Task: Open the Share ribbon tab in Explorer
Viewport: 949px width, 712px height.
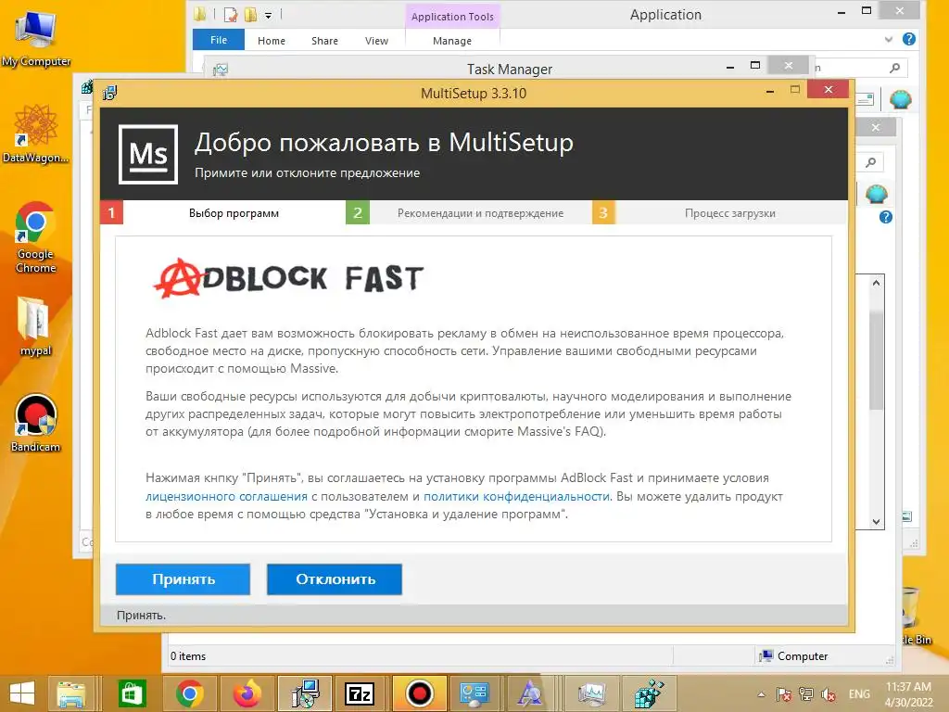Action: (324, 41)
